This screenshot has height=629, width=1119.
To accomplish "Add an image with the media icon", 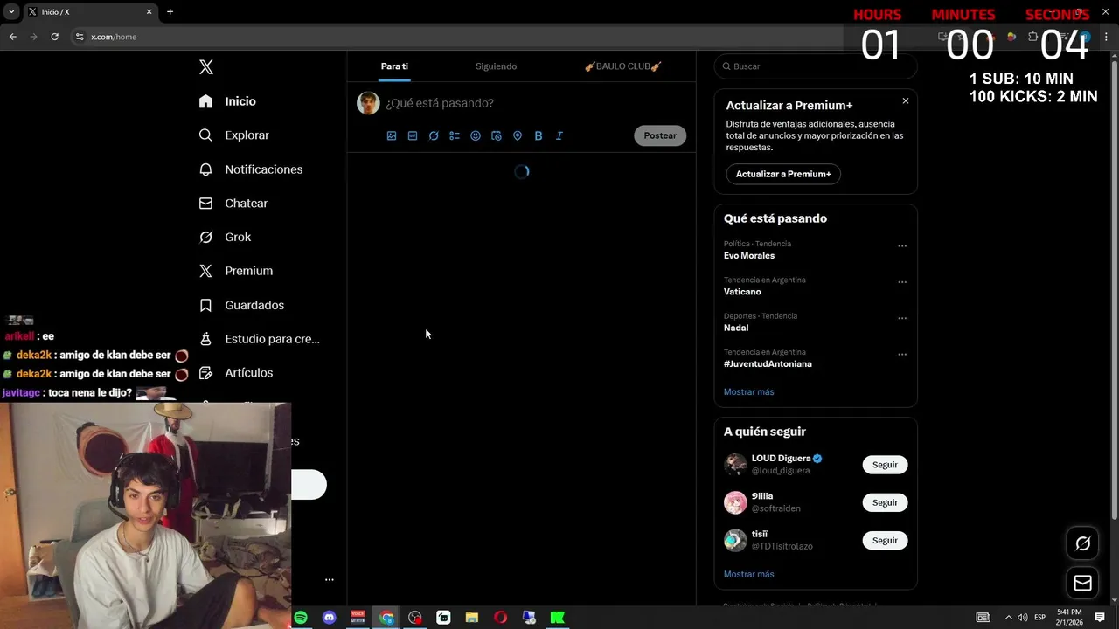I will [x=392, y=135].
